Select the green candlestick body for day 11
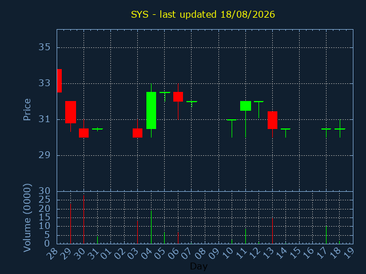Screen dimensions: 366x274 click(245, 106)
